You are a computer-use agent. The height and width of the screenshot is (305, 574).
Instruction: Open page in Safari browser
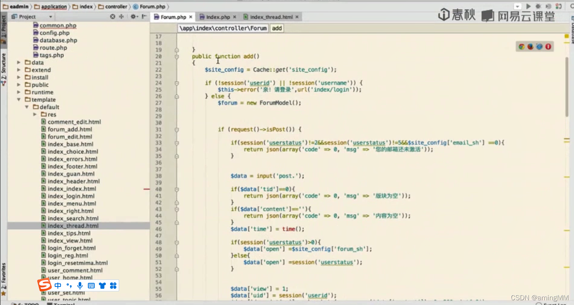click(539, 47)
